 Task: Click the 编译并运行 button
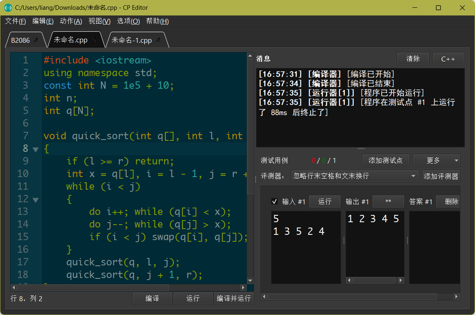click(234, 298)
